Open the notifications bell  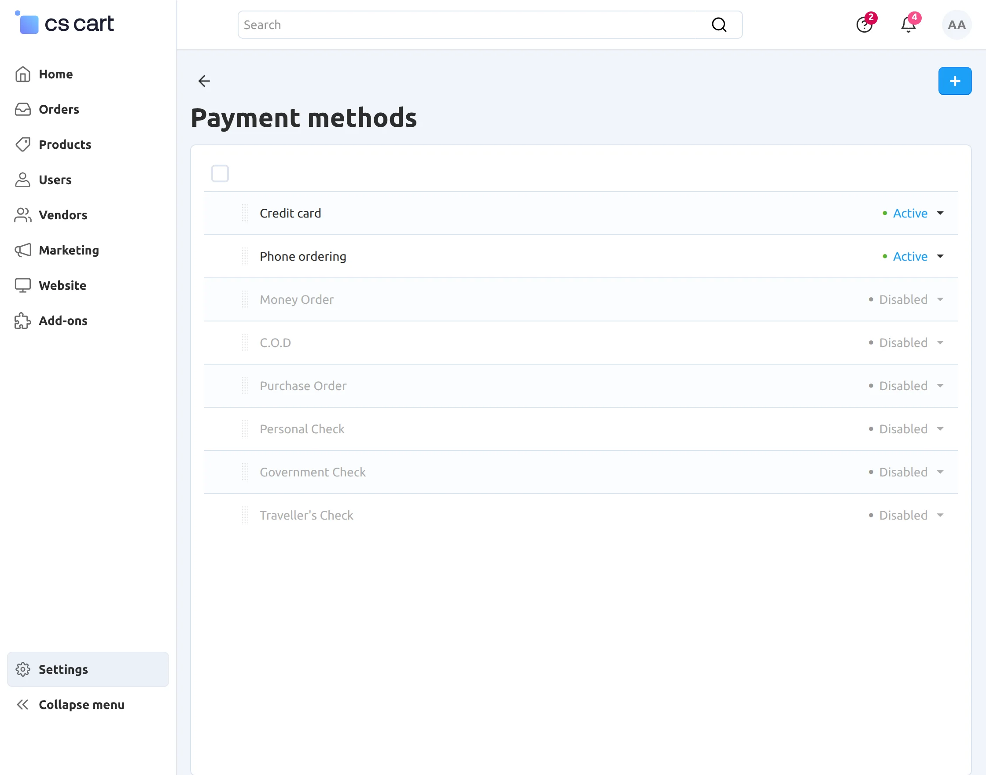coord(909,25)
